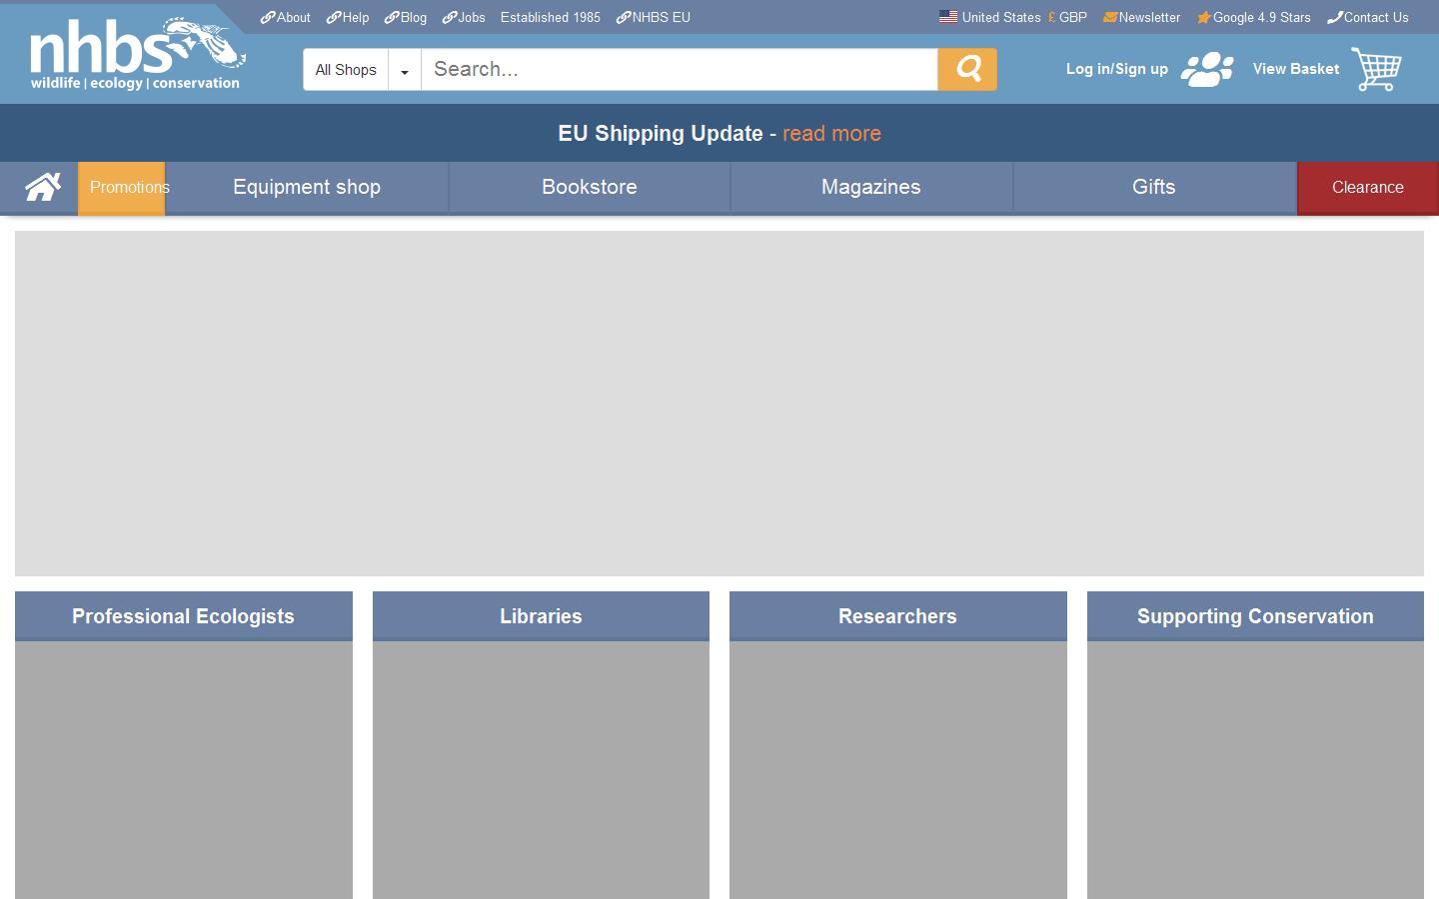Click the people icon next to Log in/Sign up
Screen dimensions: 1439x899
1206,69
